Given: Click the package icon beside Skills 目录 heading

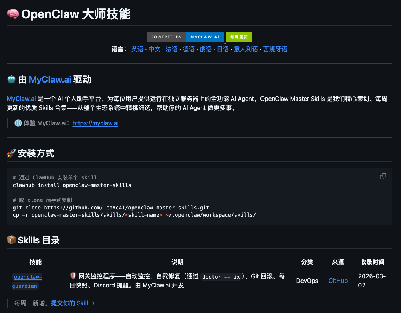Looking at the screenshot, I should (11, 240).
